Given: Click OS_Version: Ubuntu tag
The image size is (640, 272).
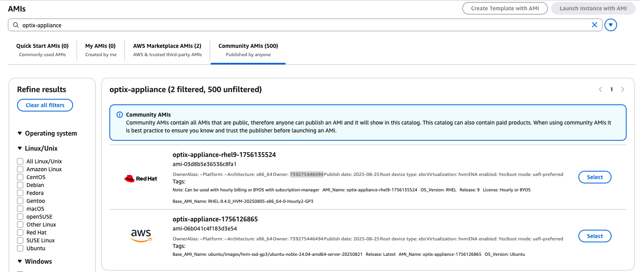Looking at the screenshot, I should (504, 254).
